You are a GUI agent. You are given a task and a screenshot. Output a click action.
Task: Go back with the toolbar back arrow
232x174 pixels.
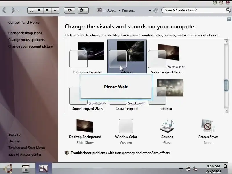(4, 10)
